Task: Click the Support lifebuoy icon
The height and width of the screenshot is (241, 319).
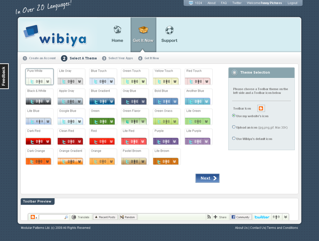Action: [169, 30]
